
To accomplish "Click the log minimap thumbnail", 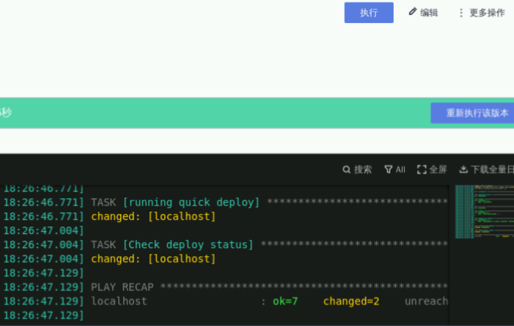I will 484,212.
